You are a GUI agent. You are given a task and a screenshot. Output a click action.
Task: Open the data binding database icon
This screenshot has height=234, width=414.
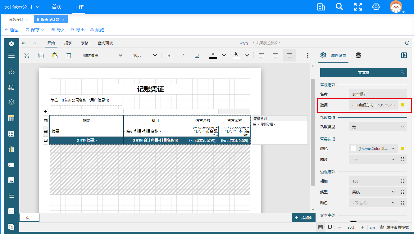coord(358,56)
